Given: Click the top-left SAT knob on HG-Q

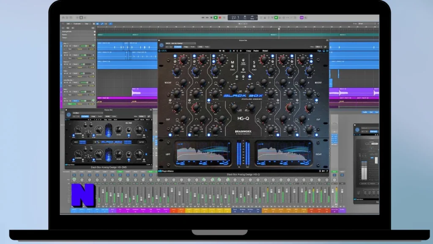Looking at the screenshot, I should coord(184,59).
